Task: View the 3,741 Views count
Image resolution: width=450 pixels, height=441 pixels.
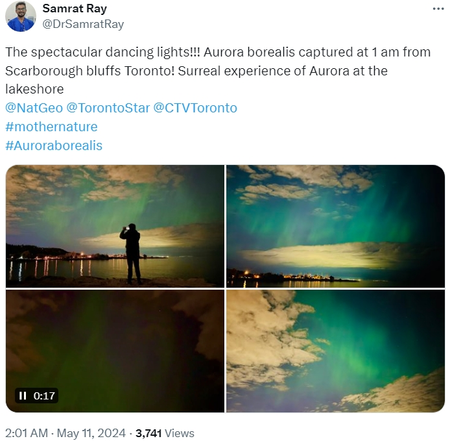Action: tap(165, 433)
